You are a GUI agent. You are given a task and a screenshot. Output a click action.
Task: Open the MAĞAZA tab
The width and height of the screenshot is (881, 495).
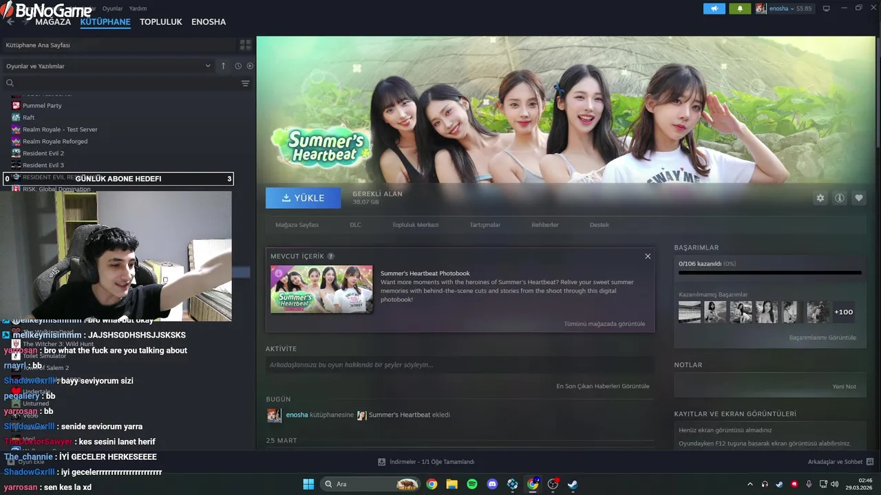53,22
